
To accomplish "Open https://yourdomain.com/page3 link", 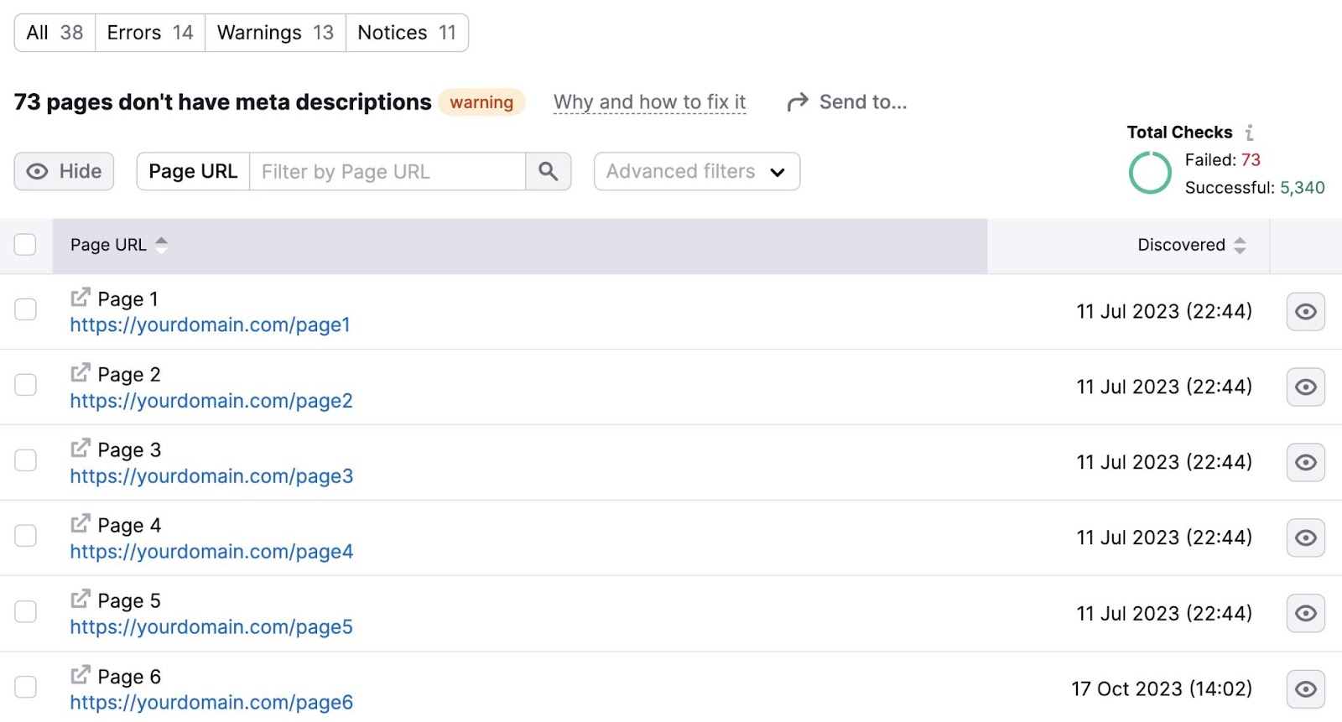I will pyautogui.click(x=211, y=476).
